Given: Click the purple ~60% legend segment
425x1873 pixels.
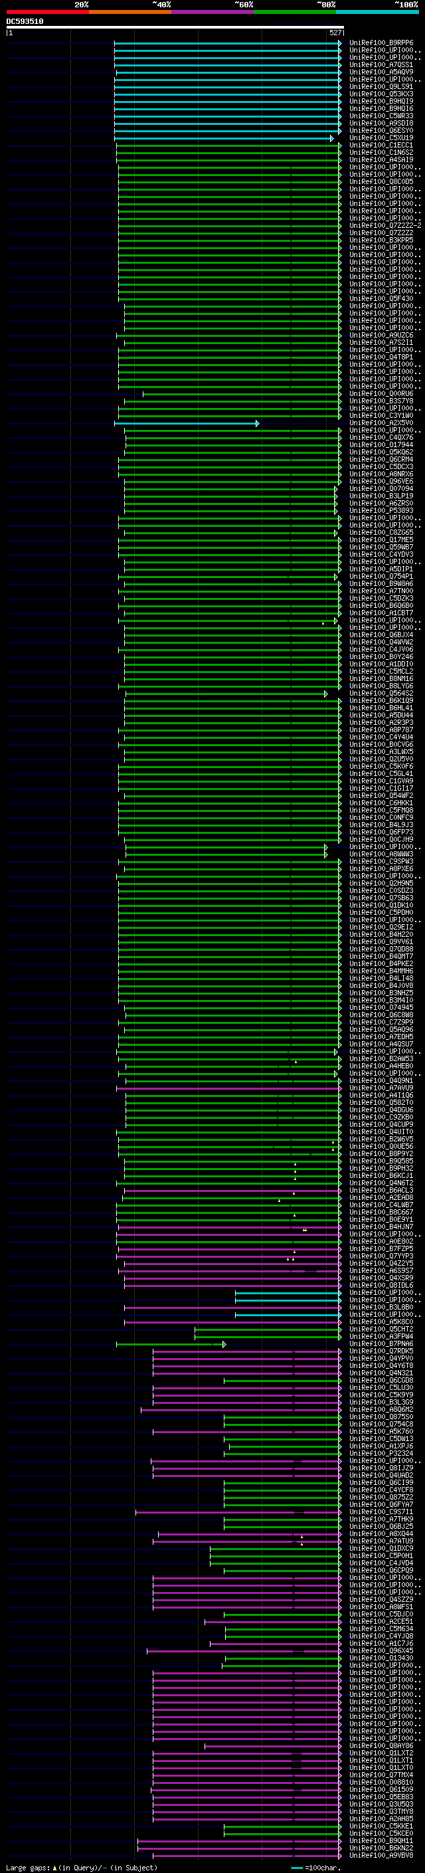Looking at the screenshot, I should 213,12.
